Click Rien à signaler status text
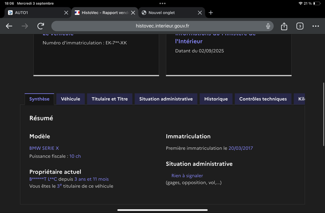 (x=187, y=176)
